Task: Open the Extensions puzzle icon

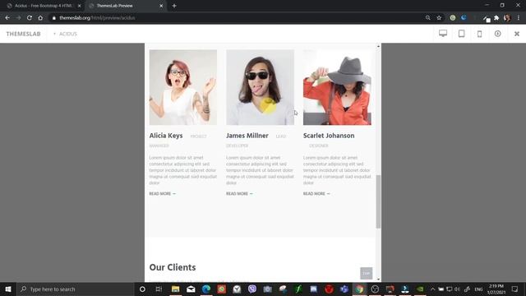Action: 496,18
